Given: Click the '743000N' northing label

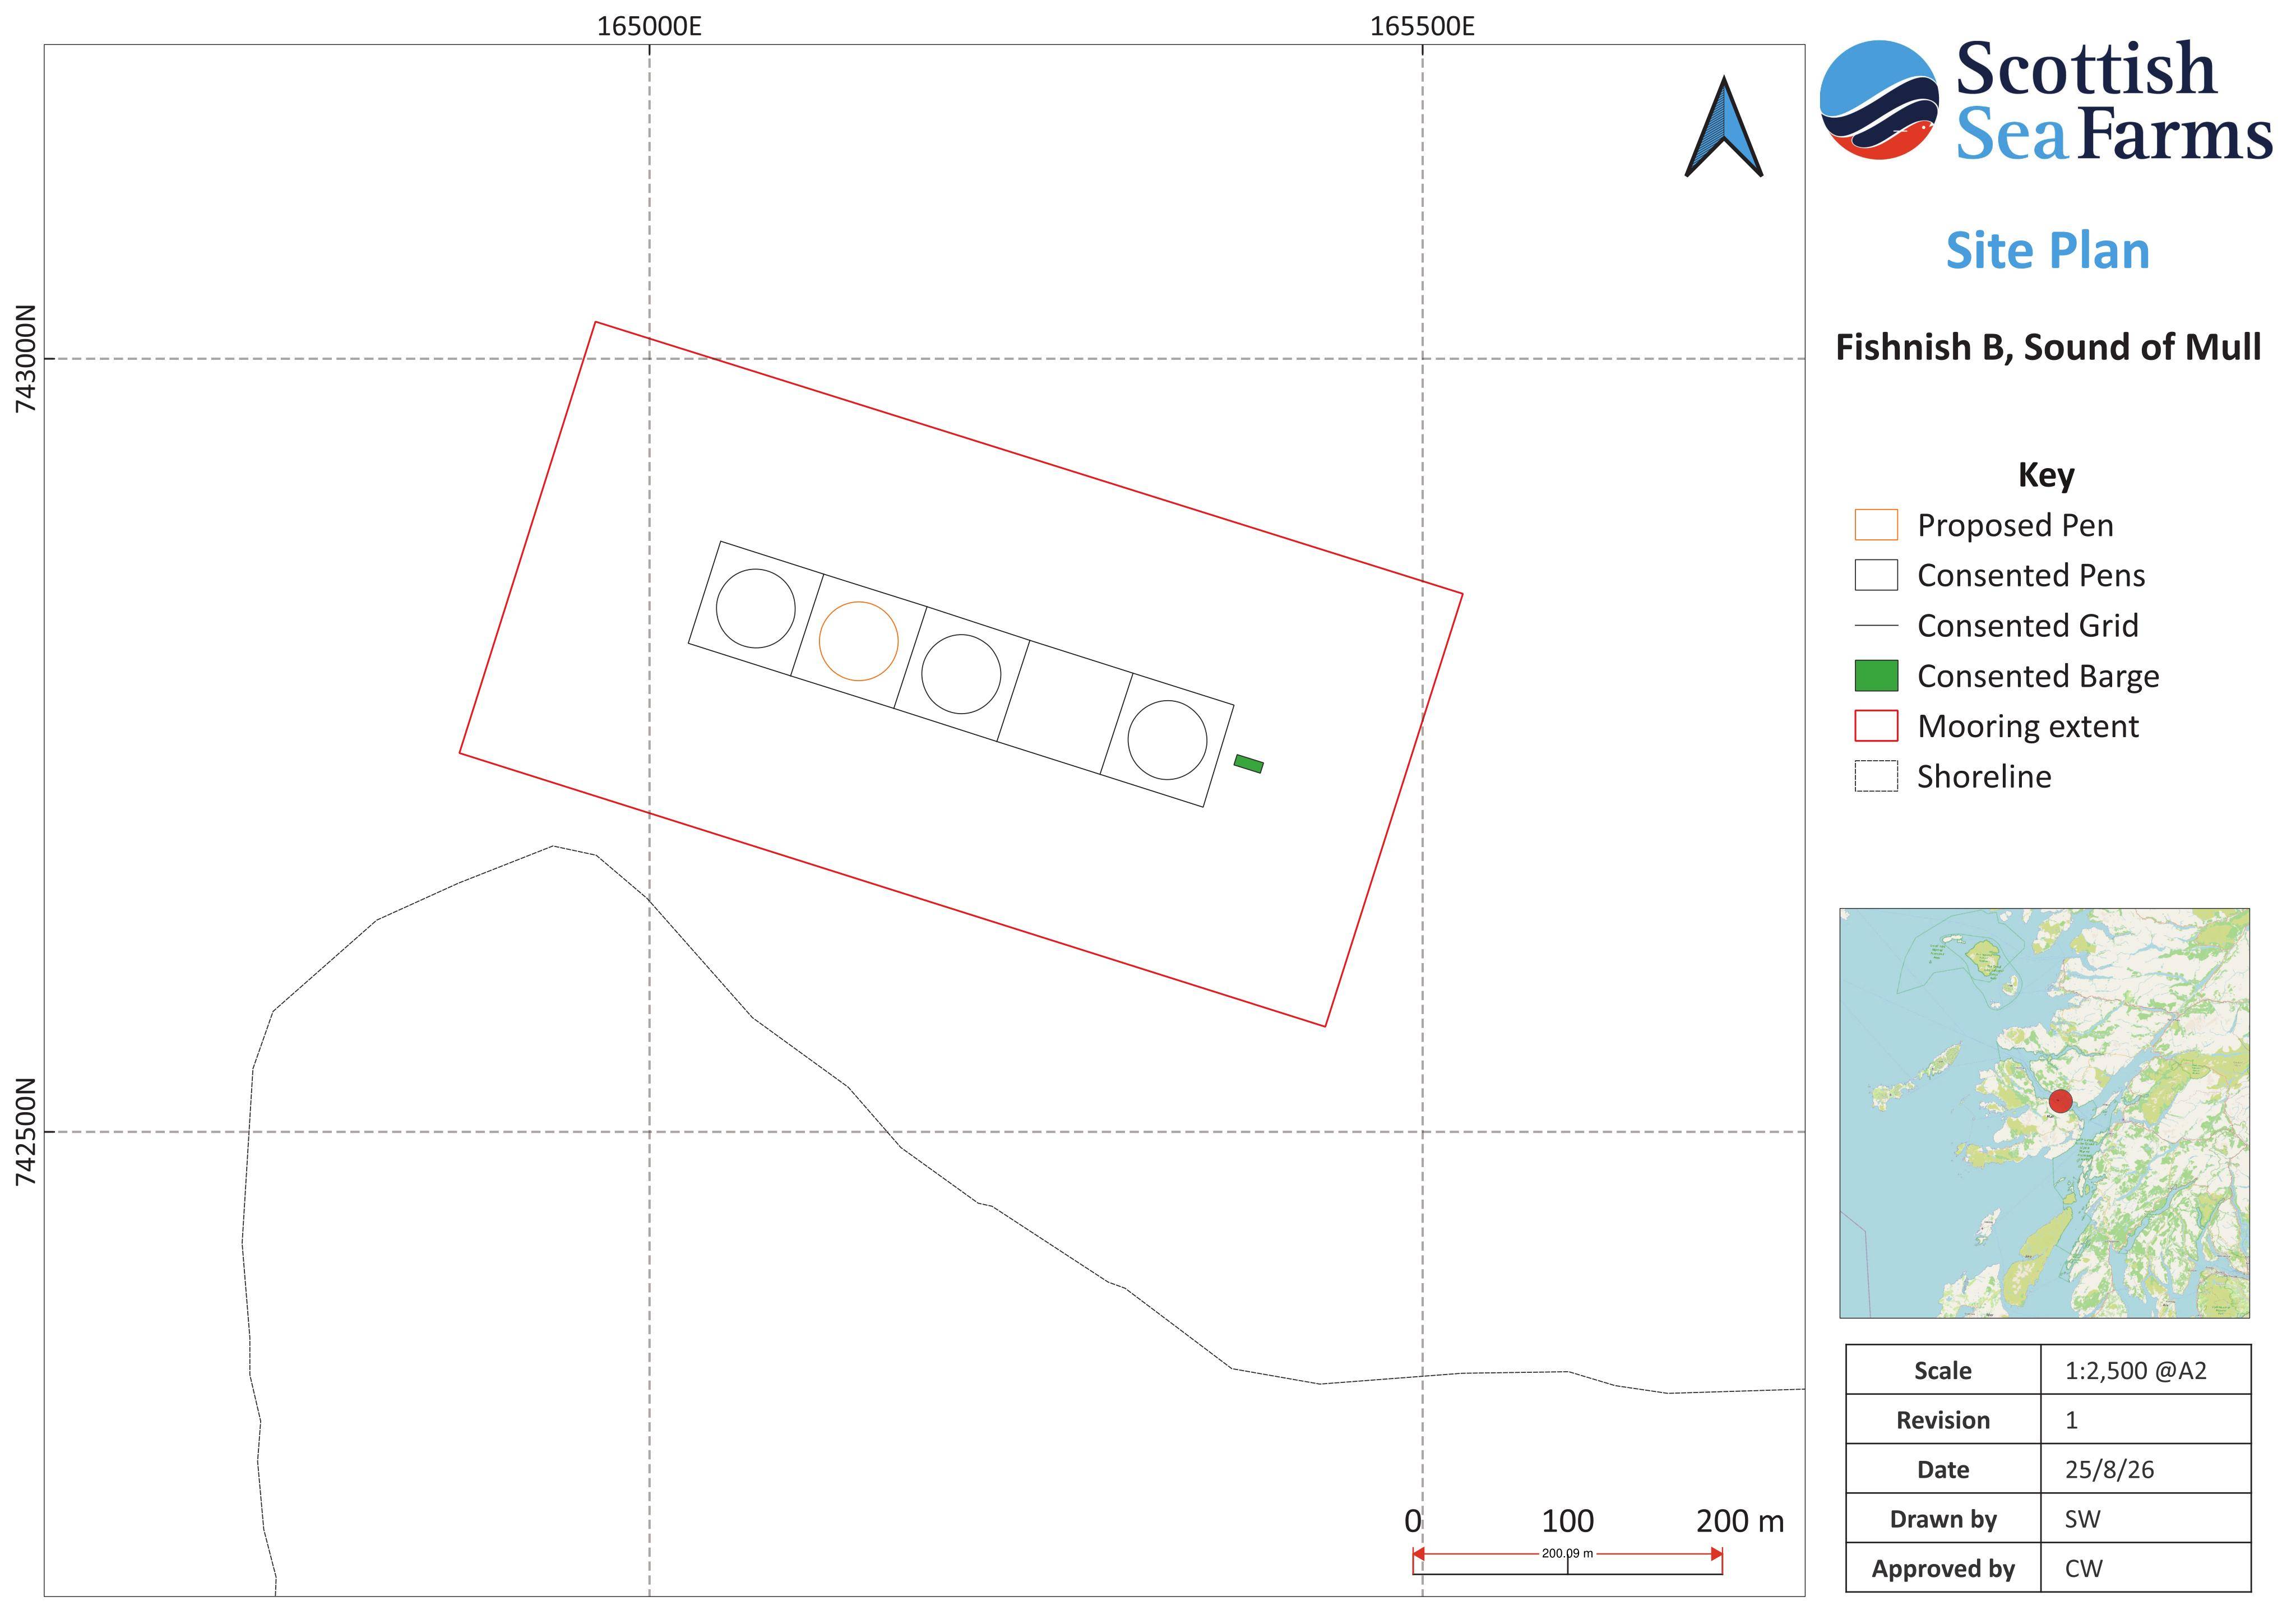Looking at the screenshot, I should (25, 359).
